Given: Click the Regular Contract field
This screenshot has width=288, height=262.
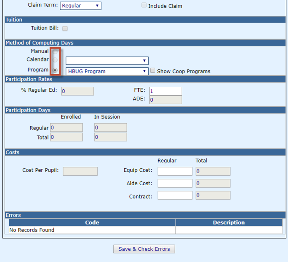Looking at the screenshot, I should 175,195.
